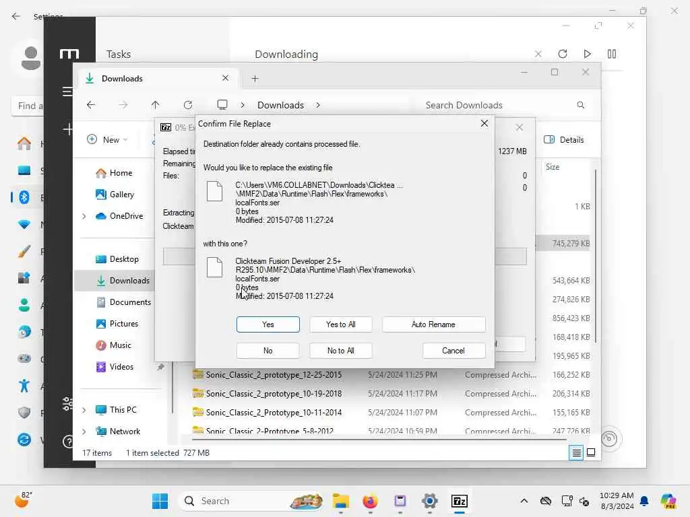Open the hamburger menu in dark sidebar
The image size is (690, 517).
pos(67,92)
